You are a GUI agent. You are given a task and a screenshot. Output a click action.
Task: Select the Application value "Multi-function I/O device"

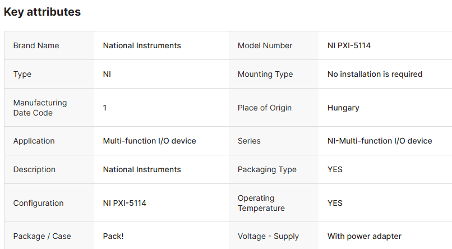click(149, 141)
